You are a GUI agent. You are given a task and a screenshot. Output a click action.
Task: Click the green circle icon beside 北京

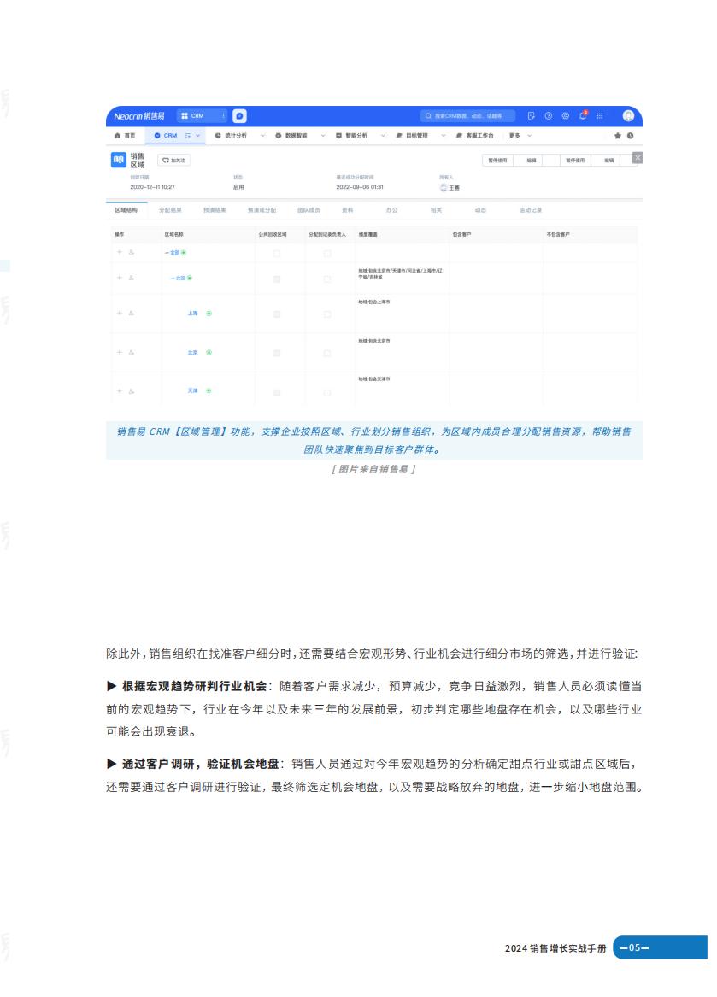pos(209,352)
